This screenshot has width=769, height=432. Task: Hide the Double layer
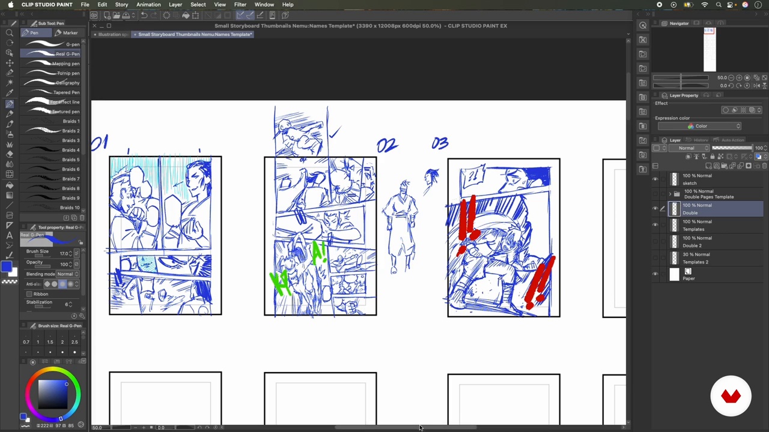click(x=655, y=209)
